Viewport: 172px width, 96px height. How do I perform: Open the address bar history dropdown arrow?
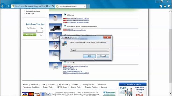coord(50,6)
